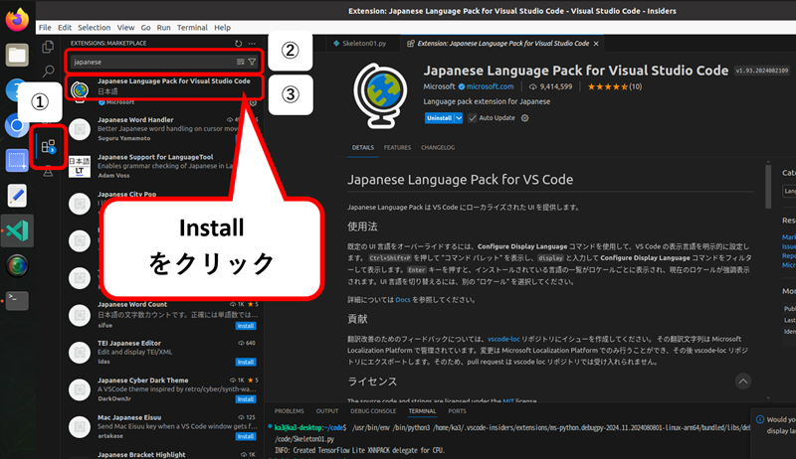Refresh the Extensions Marketplace list
Image resolution: width=796 pixels, height=459 pixels.
click(238, 44)
